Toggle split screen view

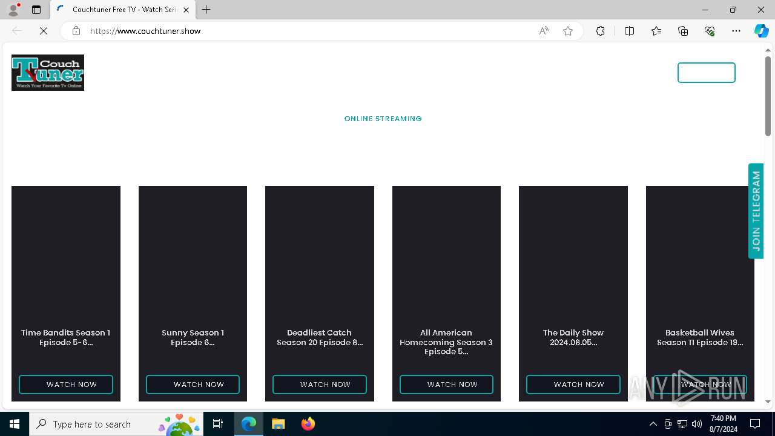629,31
